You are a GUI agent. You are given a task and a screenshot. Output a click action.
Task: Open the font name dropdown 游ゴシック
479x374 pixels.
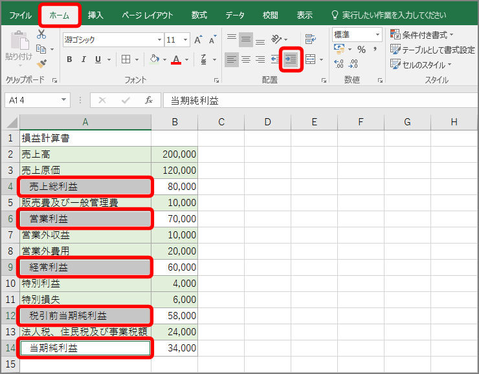pyautogui.click(x=159, y=39)
